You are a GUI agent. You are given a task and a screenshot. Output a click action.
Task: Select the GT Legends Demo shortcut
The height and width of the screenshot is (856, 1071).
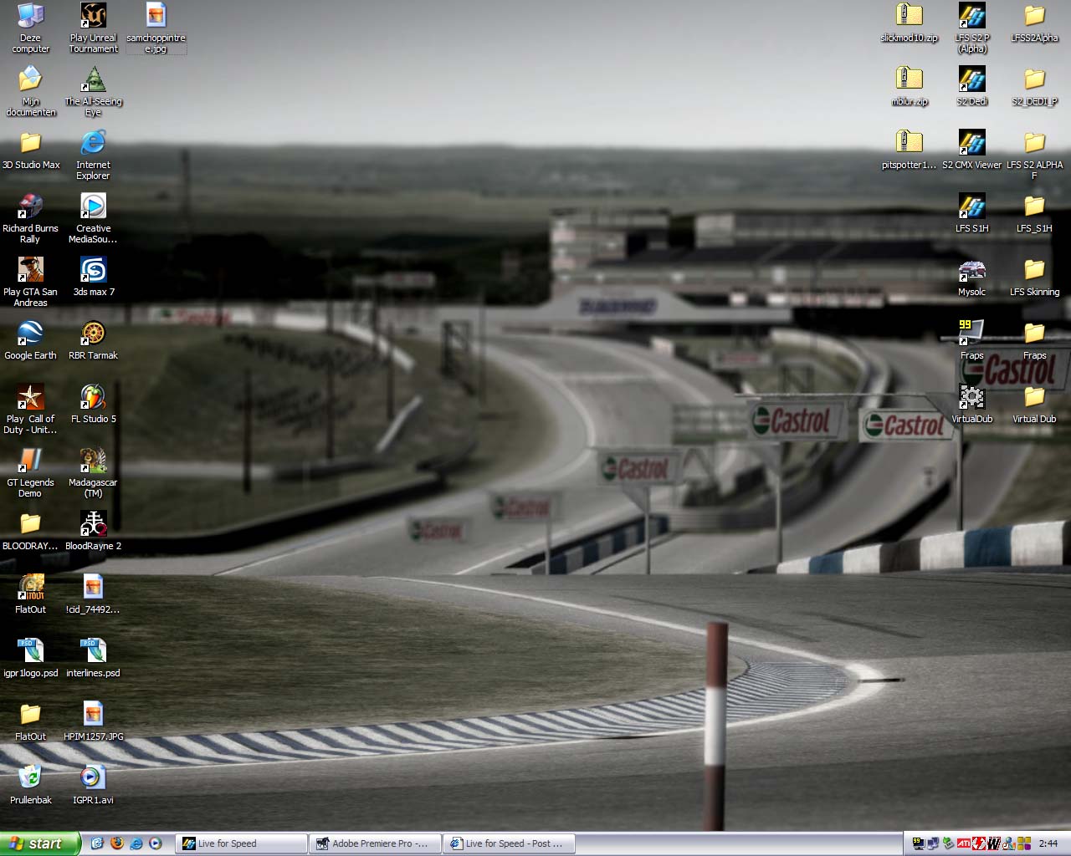(30, 472)
